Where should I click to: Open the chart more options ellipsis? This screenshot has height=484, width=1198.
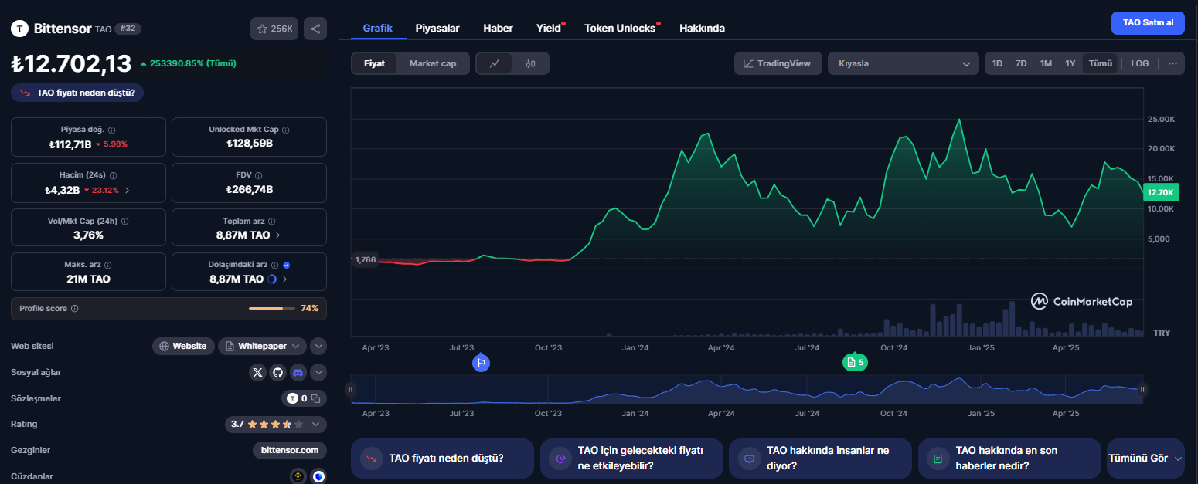click(1172, 63)
